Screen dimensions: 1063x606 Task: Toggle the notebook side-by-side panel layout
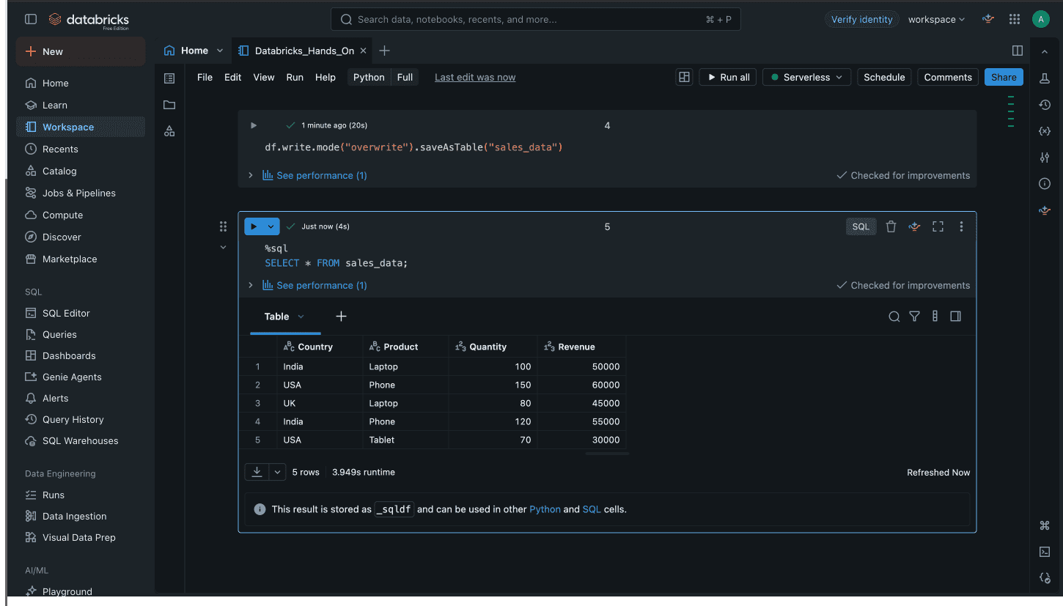point(1018,51)
